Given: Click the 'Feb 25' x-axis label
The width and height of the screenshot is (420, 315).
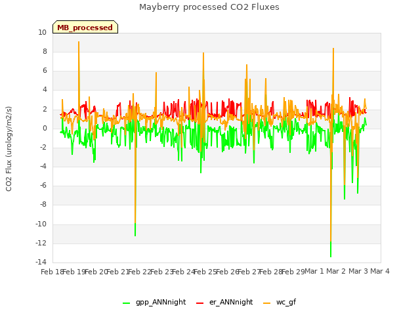Looking at the screenshot, I should click(205, 272).
